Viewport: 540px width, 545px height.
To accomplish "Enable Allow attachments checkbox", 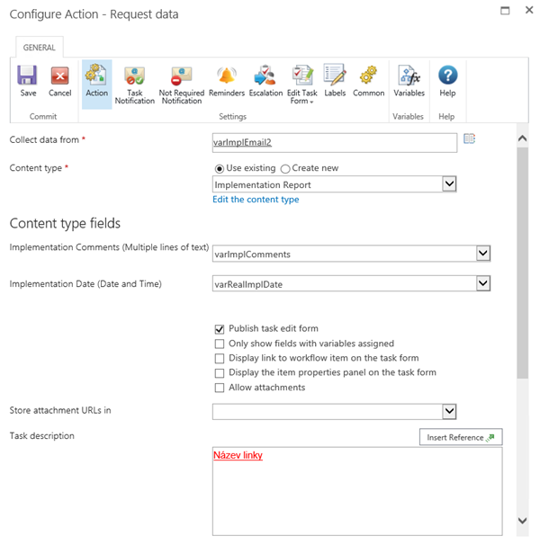I will tap(220, 388).
